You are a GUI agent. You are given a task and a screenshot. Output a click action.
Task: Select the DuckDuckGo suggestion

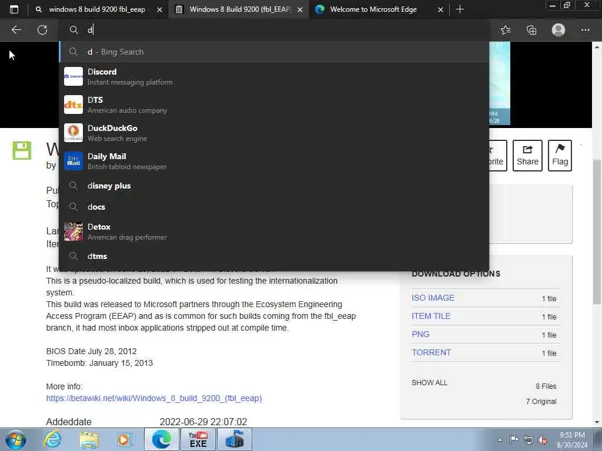[x=274, y=133]
